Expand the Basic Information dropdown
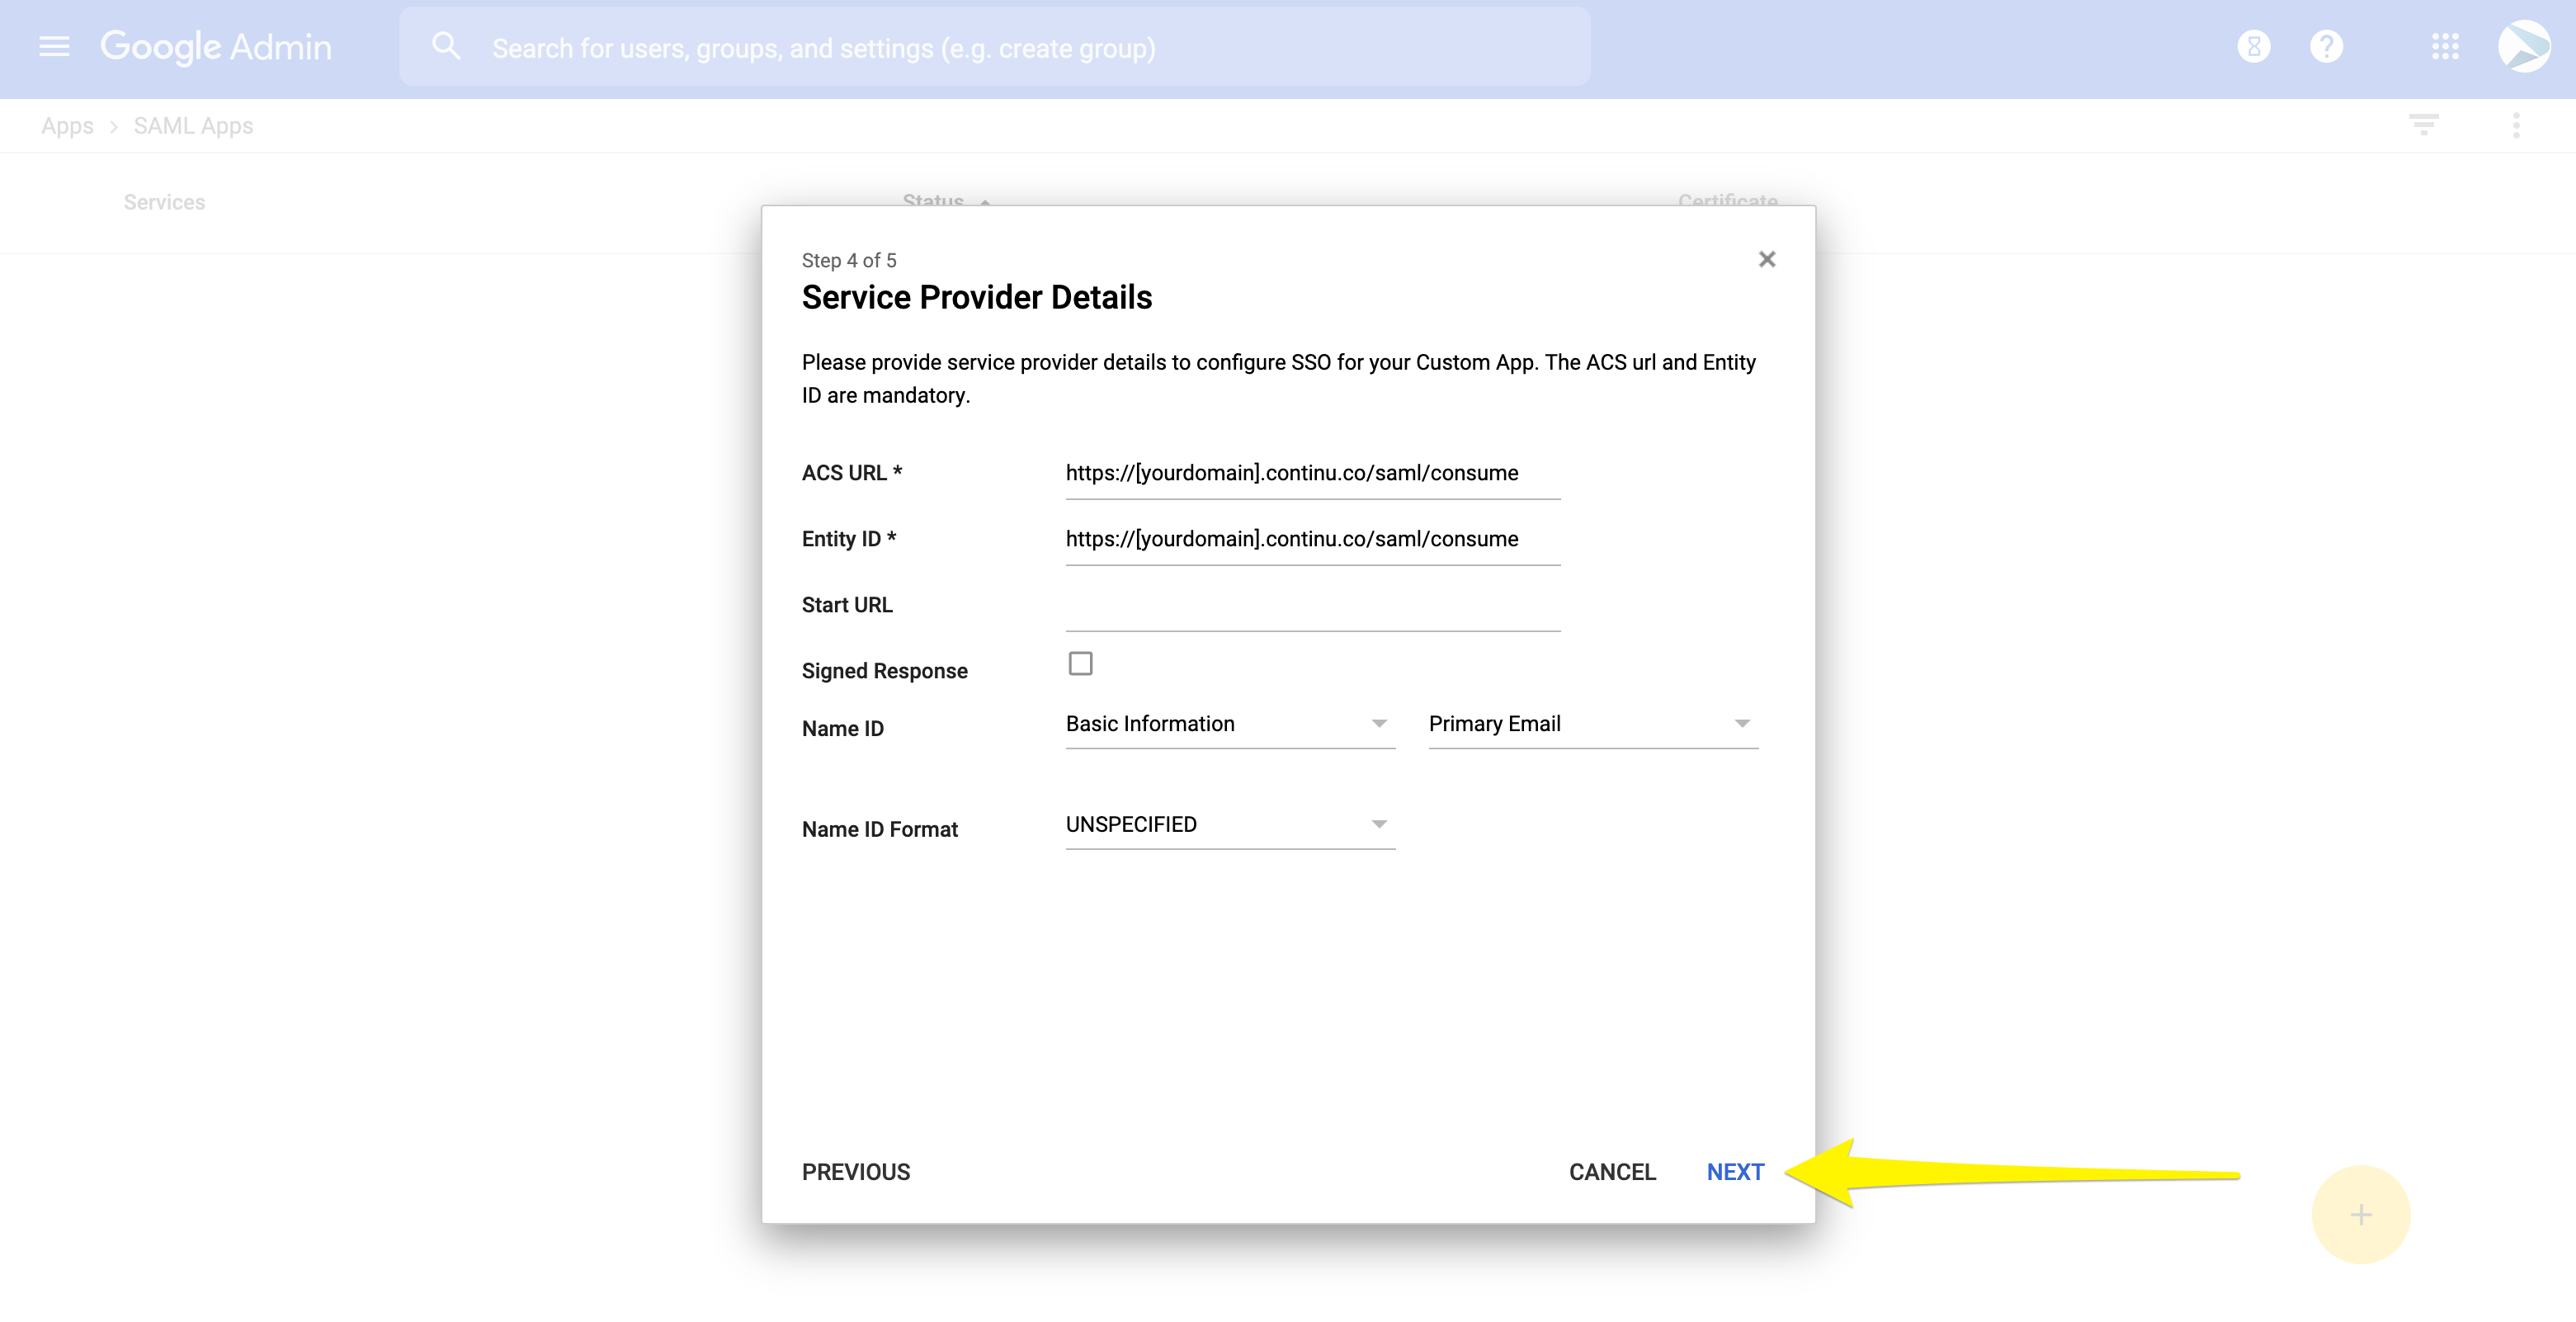The width and height of the screenshot is (2576, 1322). click(x=1229, y=724)
